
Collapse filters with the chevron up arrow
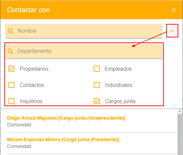click(172, 31)
